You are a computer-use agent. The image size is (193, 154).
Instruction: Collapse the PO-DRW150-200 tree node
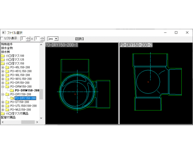[x=3, y=87]
